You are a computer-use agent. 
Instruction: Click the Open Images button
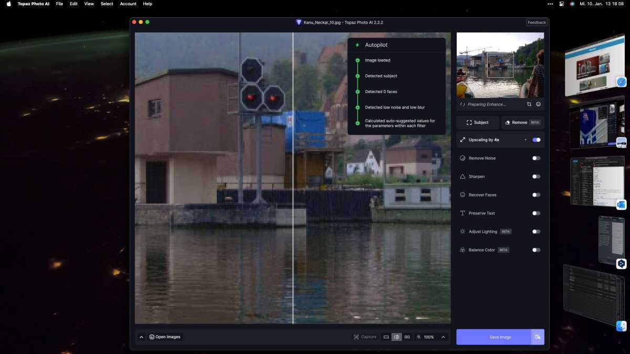tap(165, 337)
